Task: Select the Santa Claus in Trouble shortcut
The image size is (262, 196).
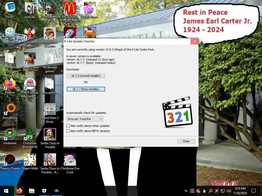Action: (50, 139)
